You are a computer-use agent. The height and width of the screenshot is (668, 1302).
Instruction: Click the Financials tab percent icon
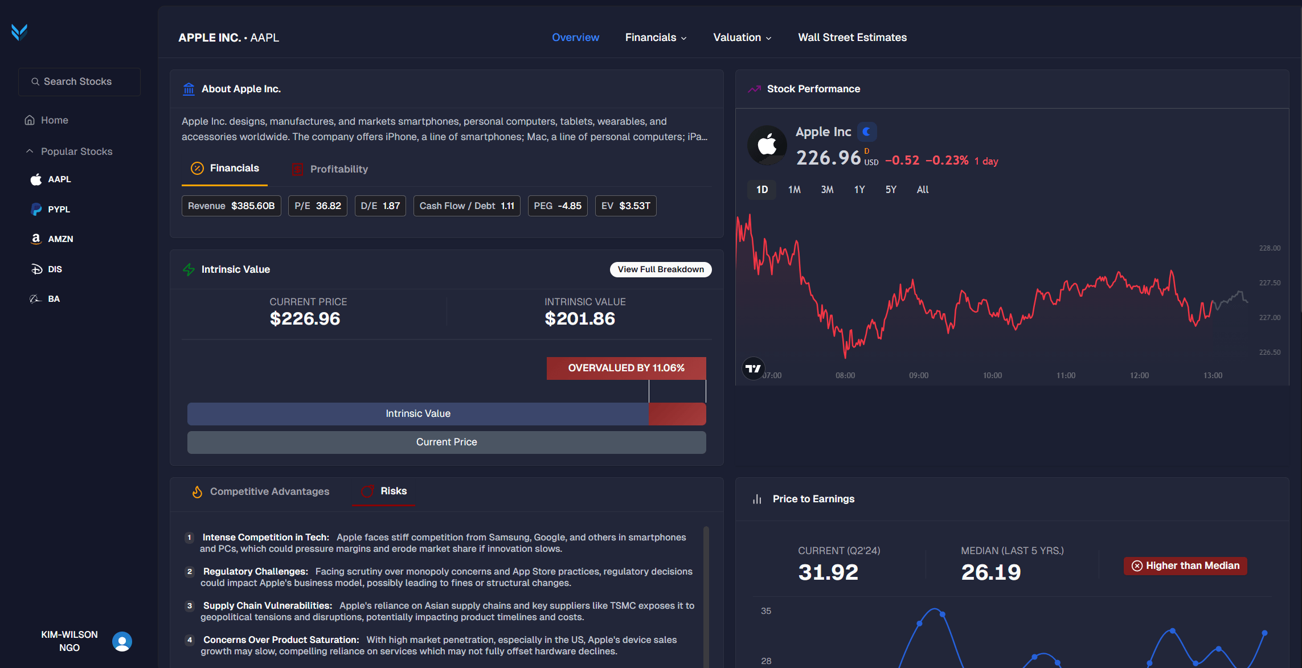click(x=197, y=169)
